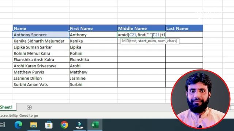Select the Surbhi Aman Vats cell
This screenshot has width=234, height=131.
coord(41,84)
